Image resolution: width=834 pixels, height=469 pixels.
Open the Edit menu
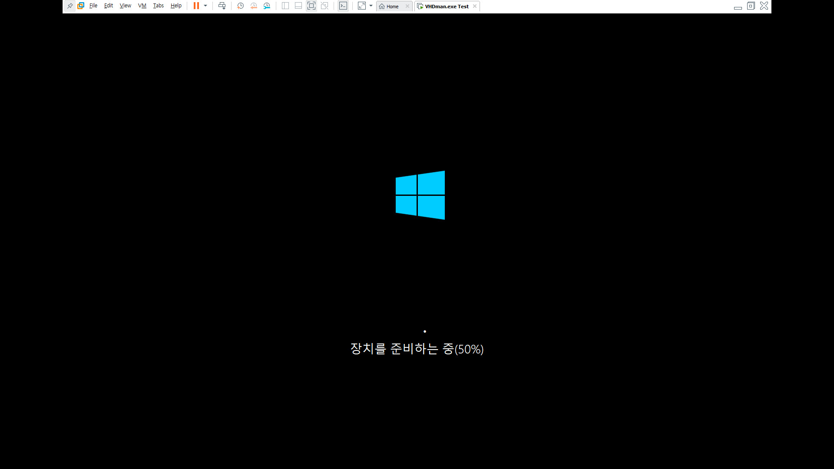[x=109, y=6]
